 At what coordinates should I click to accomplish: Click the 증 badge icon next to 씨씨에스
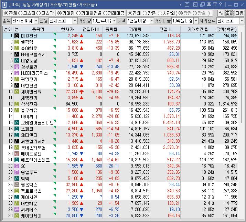point(17,209)
